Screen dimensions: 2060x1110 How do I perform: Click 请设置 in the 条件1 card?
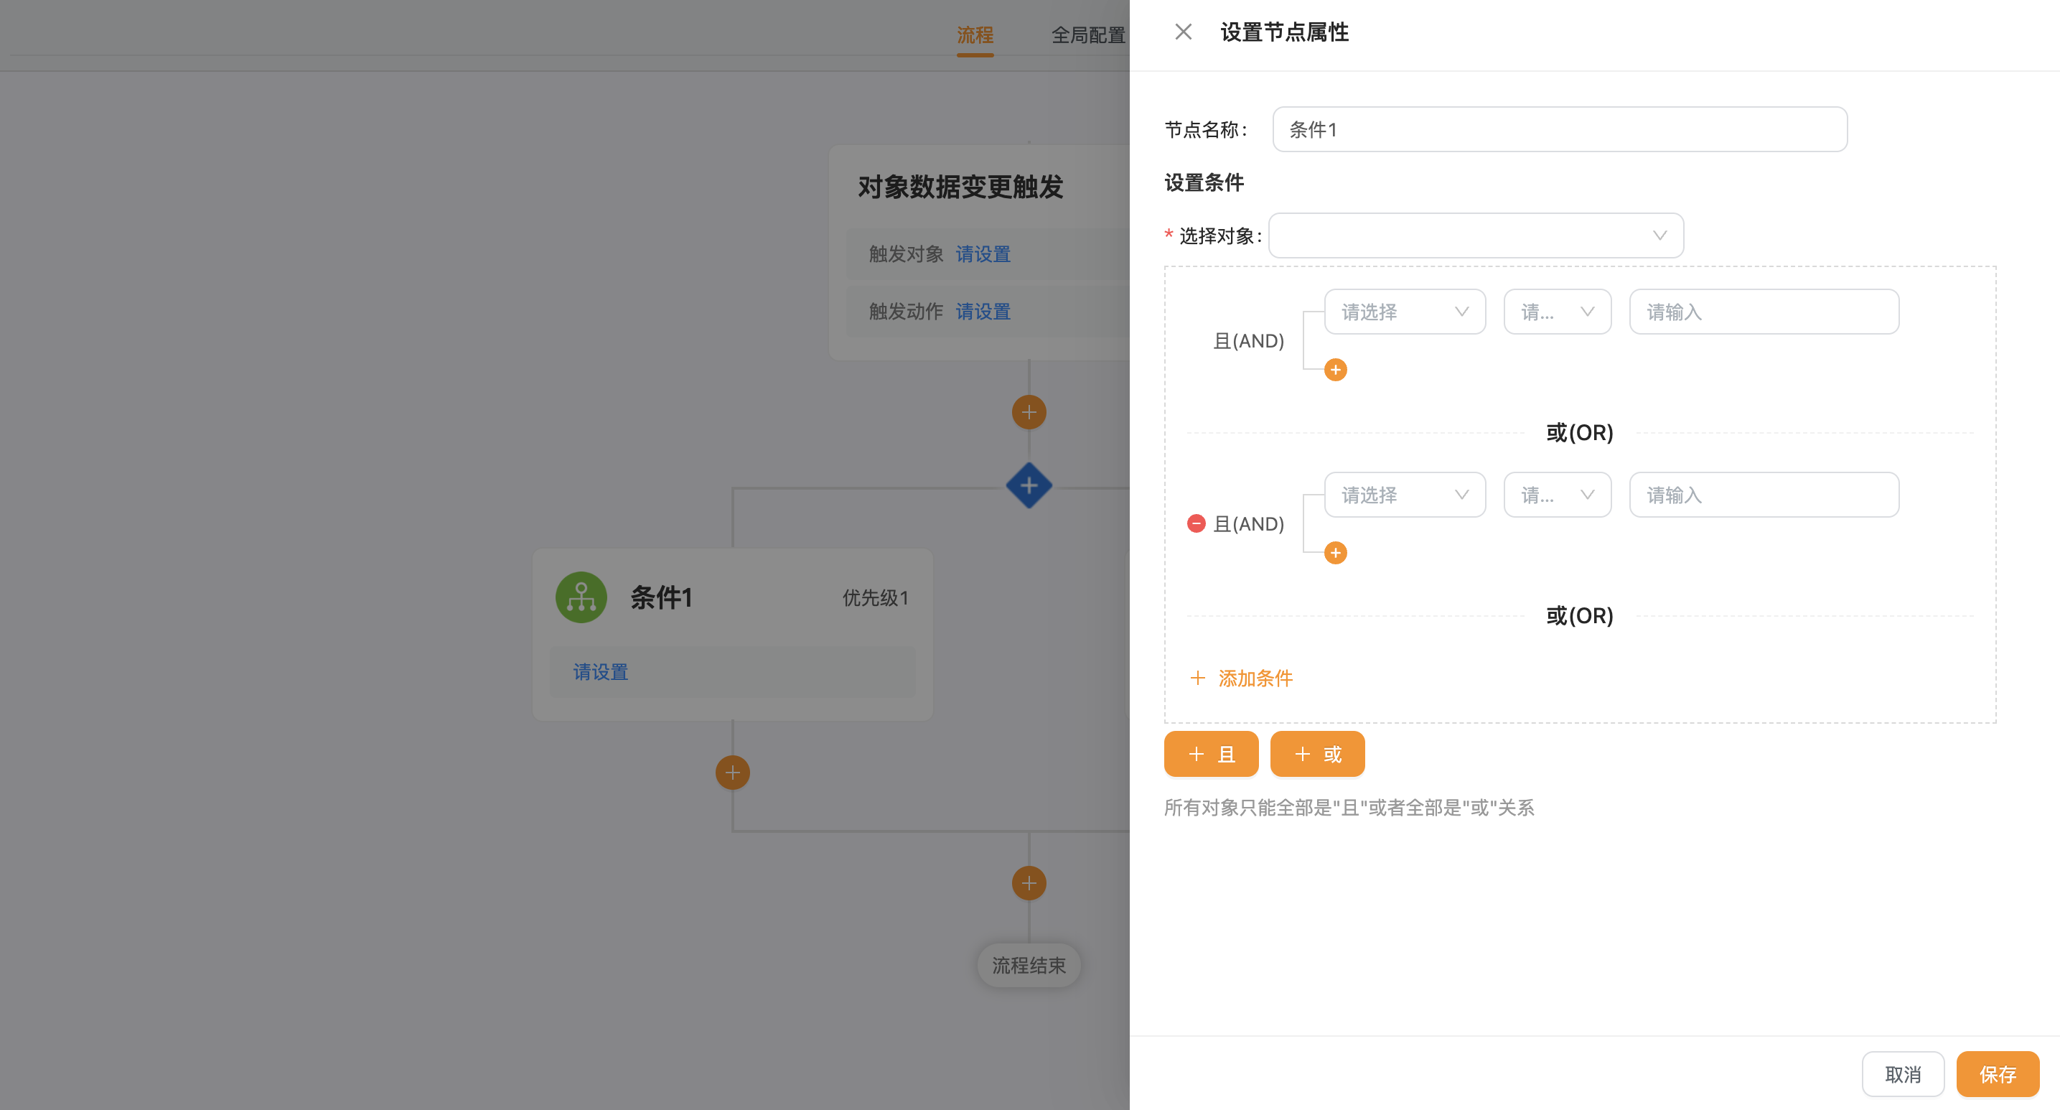tap(601, 672)
